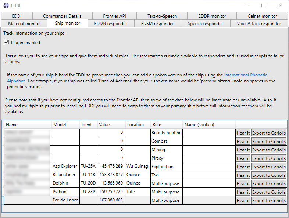Select the Galnet monitor tab
289x218 pixels.
(262, 16)
